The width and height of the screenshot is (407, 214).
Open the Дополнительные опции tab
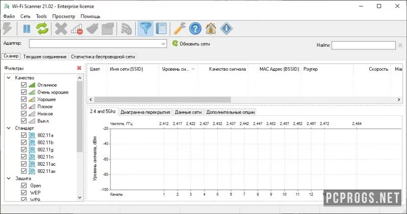click(x=230, y=112)
